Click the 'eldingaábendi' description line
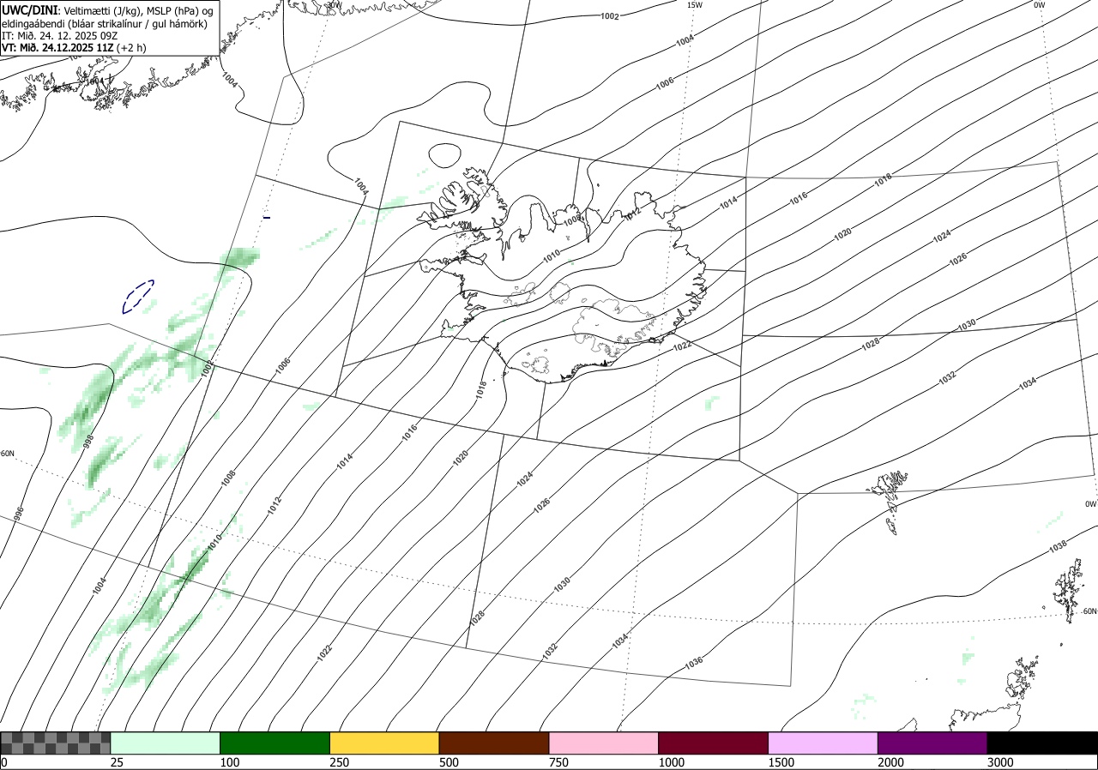 [104, 23]
